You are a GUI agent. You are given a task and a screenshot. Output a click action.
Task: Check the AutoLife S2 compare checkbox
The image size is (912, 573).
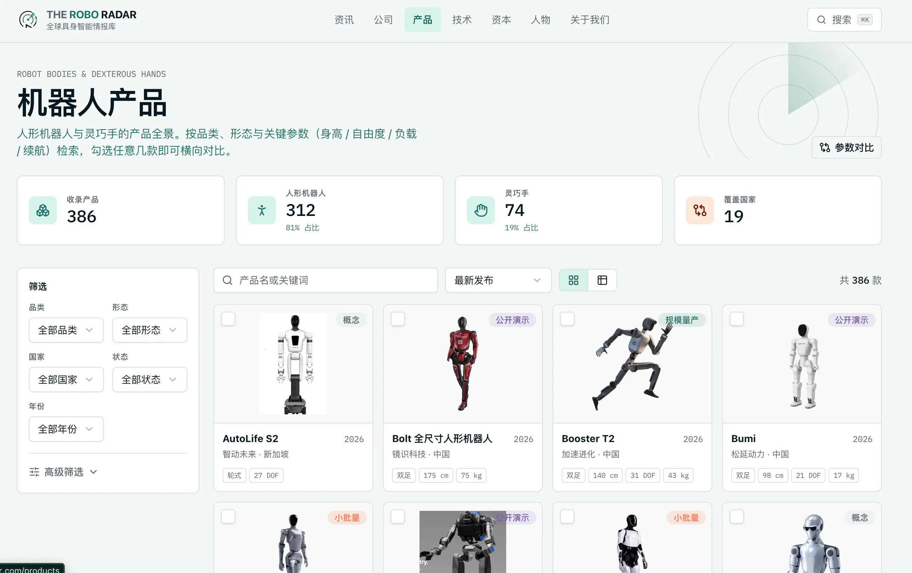[228, 319]
